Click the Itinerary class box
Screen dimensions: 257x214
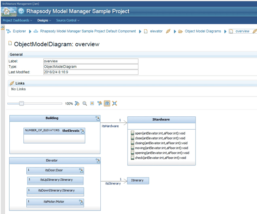(138, 181)
